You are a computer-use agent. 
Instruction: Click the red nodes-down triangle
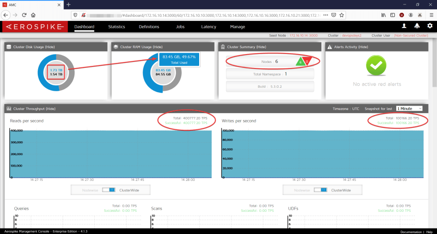[307, 61]
